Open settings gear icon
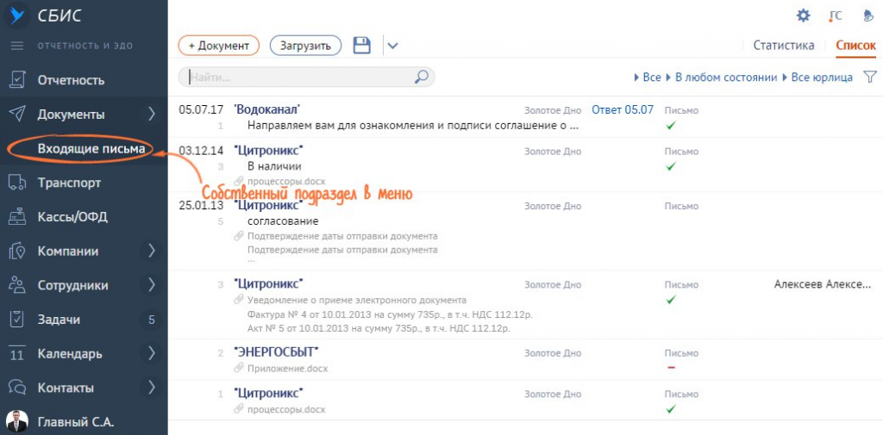Screen dimensions: 883x435 pyautogui.click(x=803, y=16)
